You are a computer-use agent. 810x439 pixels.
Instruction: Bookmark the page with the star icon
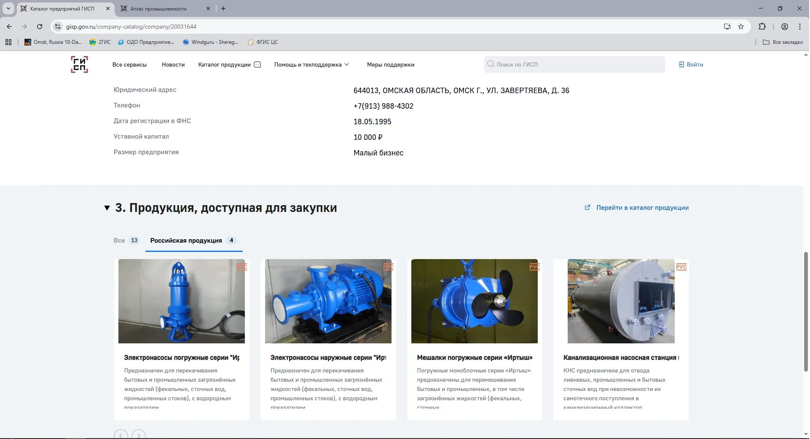point(741,27)
